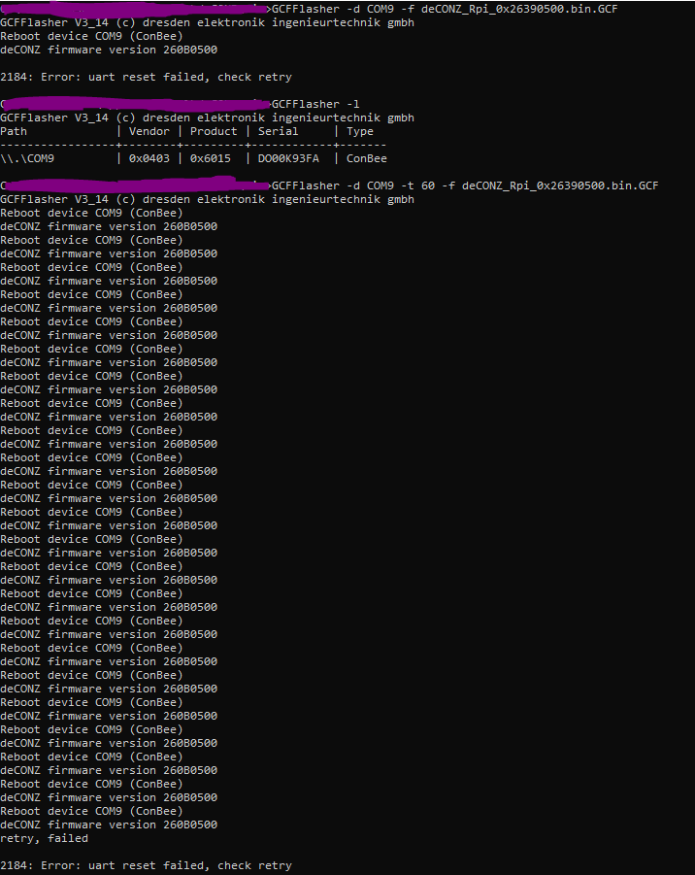Select the vendor value '0x0403'
Screen dimensions: 695x875
click(x=149, y=158)
